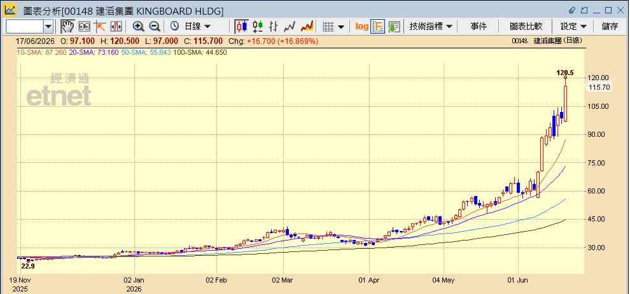Switch to orange area chart style
This screenshot has width=630, height=294.
(307, 27)
